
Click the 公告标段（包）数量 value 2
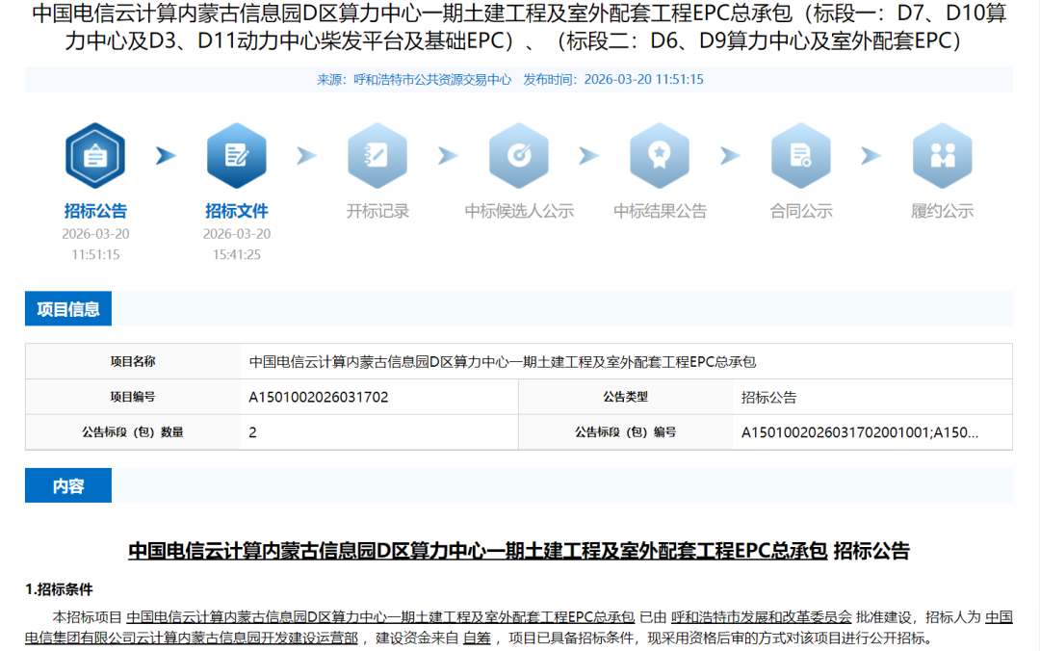252,432
